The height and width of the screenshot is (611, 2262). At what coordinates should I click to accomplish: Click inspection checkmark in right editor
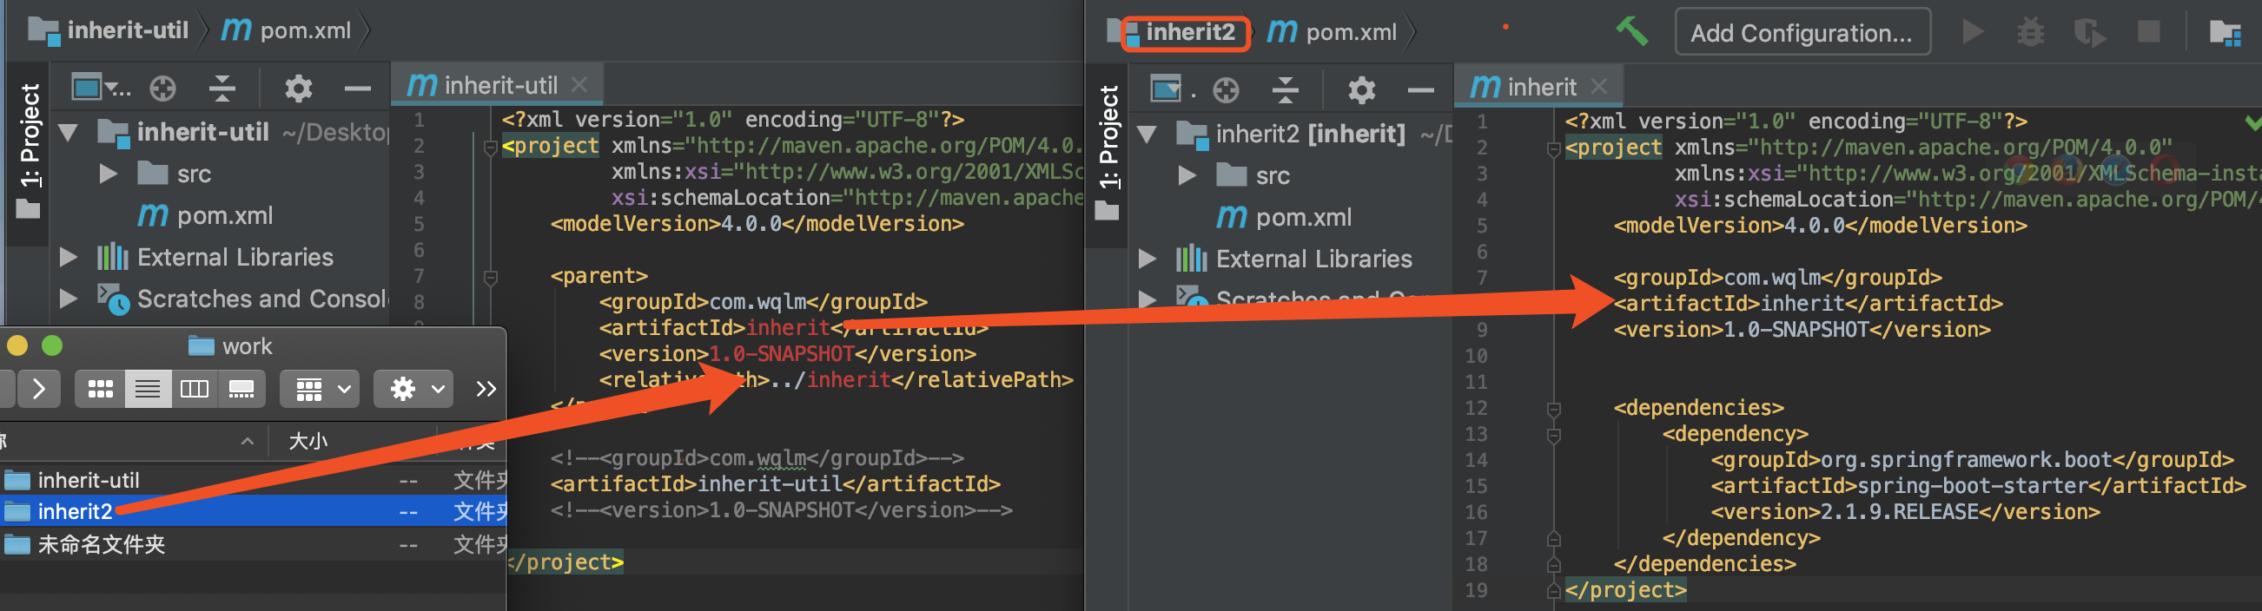click(x=2252, y=122)
